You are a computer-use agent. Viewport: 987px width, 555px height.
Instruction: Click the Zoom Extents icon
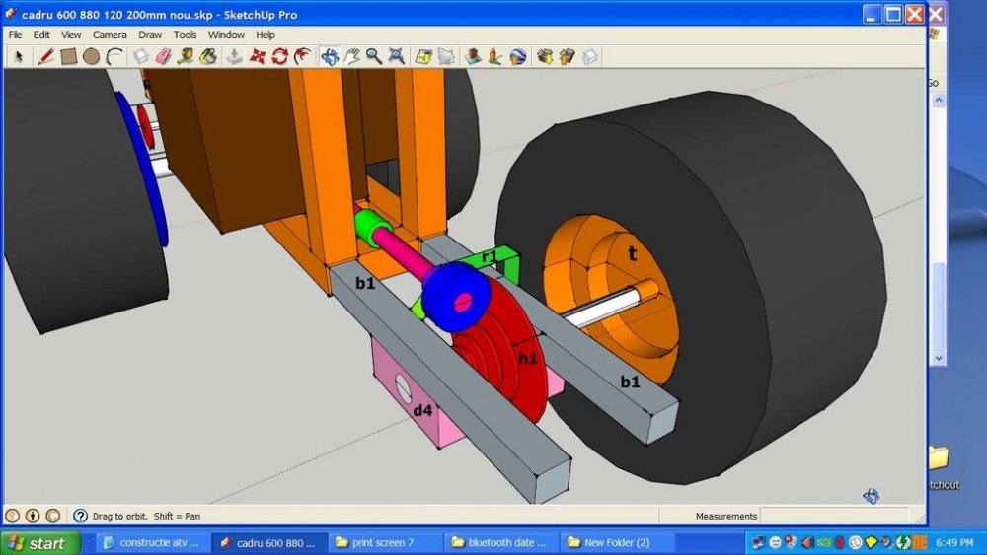point(397,57)
